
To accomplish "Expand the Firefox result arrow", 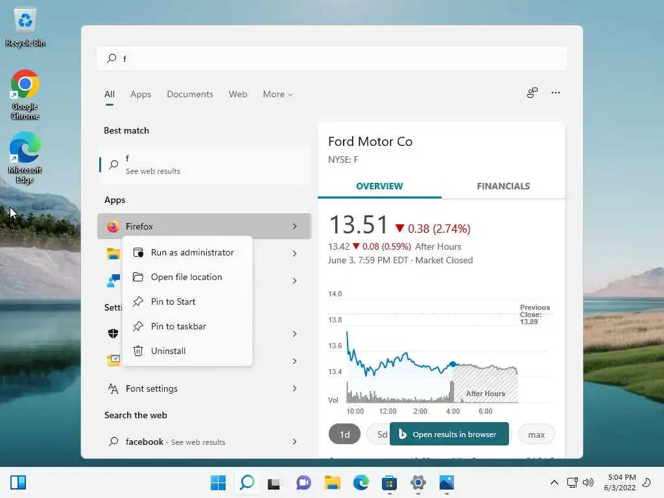I will (x=295, y=226).
